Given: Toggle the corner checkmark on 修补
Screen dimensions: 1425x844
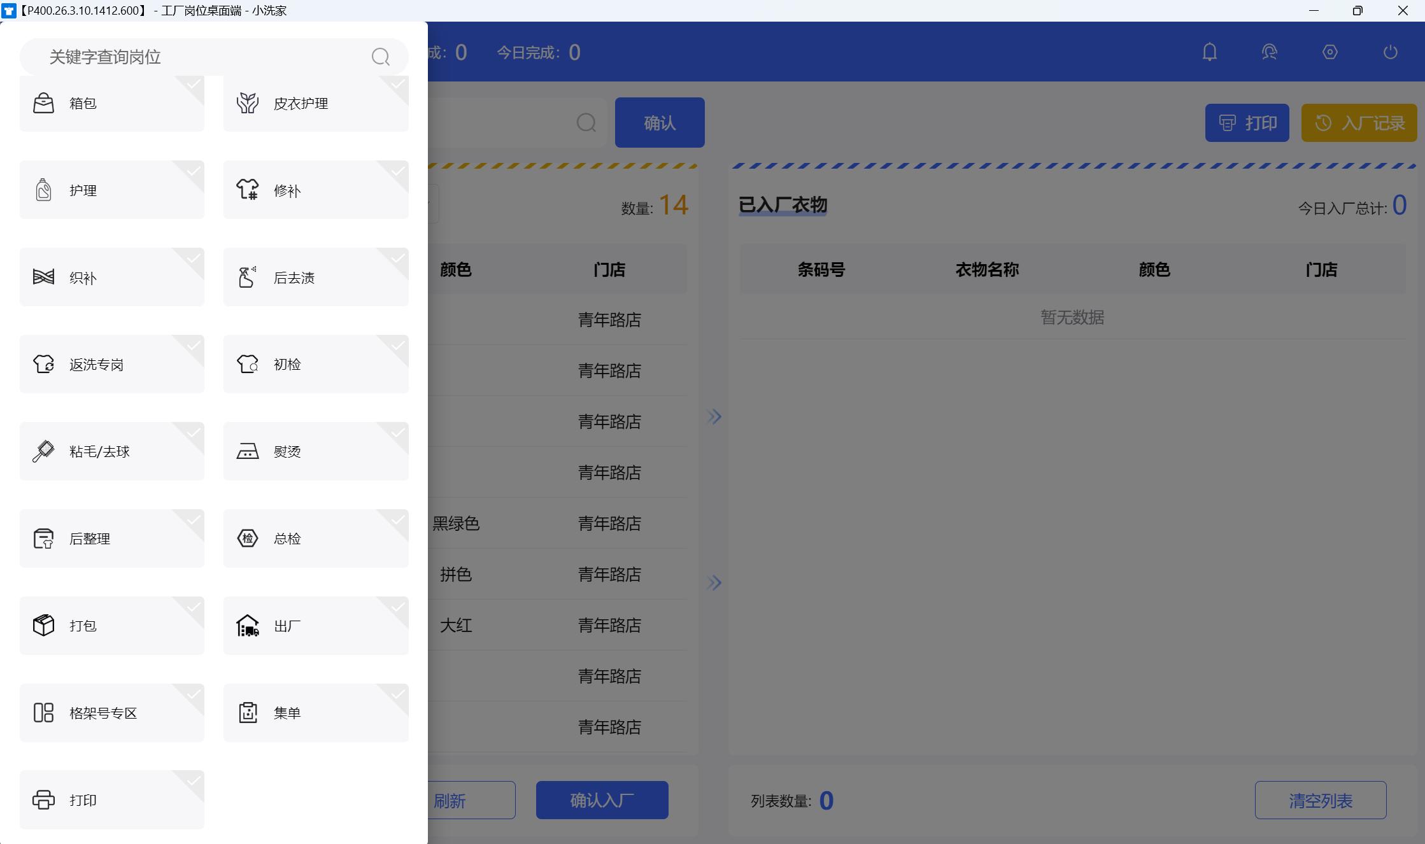Looking at the screenshot, I should tap(398, 171).
